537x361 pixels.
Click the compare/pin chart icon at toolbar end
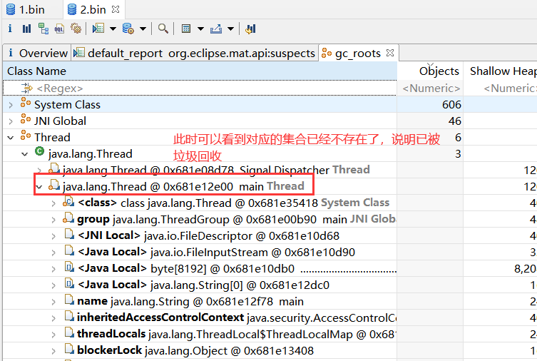coord(250,29)
